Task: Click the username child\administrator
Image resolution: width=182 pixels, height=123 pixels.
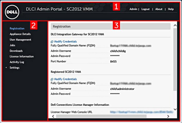Action: pos(122,89)
